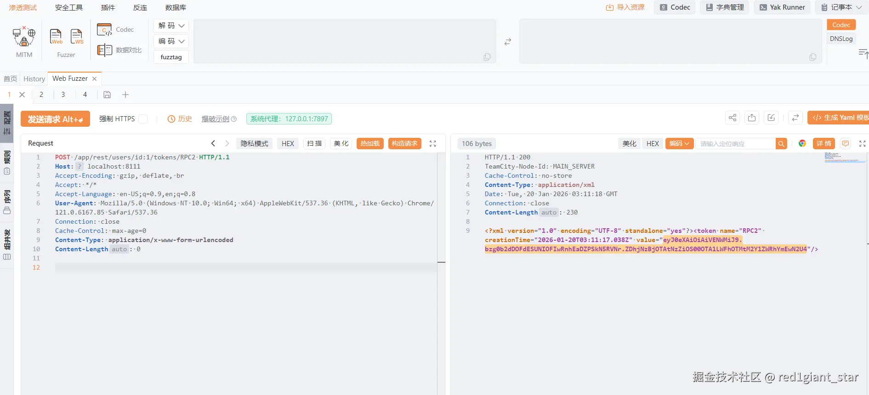Open the 安全工具 menu
869x395 pixels.
(69, 8)
